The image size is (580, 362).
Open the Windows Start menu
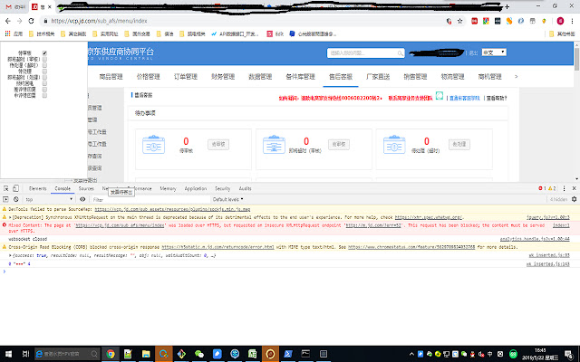[x=8, y=354]
